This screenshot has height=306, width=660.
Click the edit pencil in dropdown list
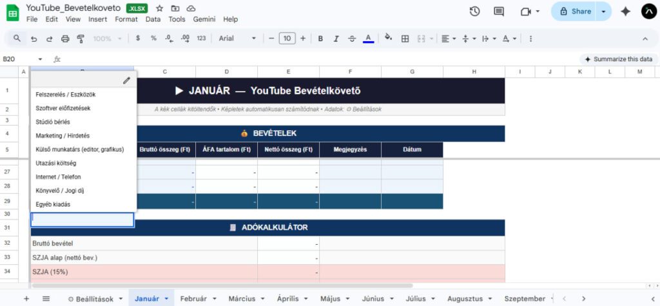tap(126, 81)
